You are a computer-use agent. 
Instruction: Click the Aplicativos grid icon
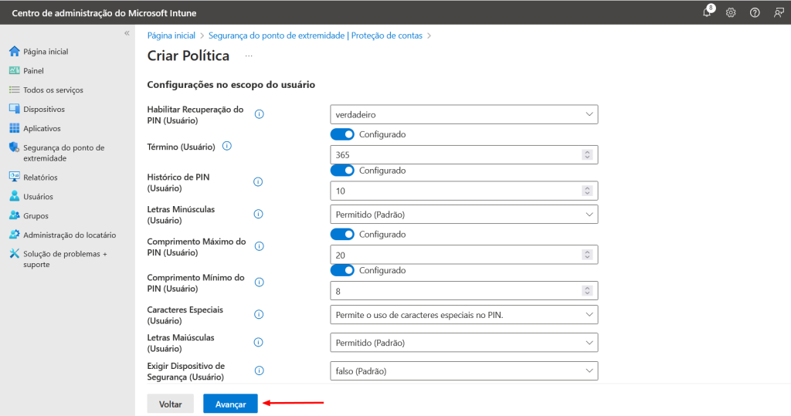14,128
